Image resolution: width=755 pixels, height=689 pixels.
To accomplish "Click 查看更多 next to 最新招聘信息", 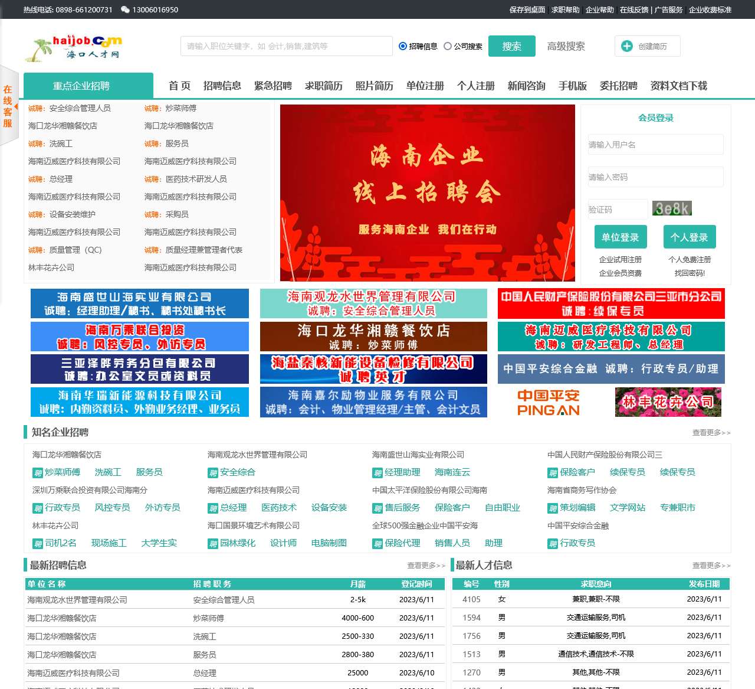I will click(426, 566).
